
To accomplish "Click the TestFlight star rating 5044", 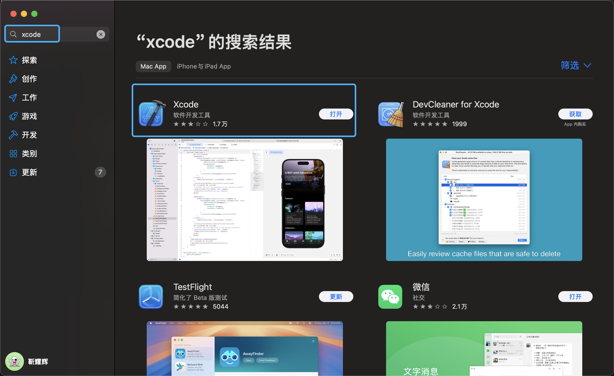I will coord(201,307).
